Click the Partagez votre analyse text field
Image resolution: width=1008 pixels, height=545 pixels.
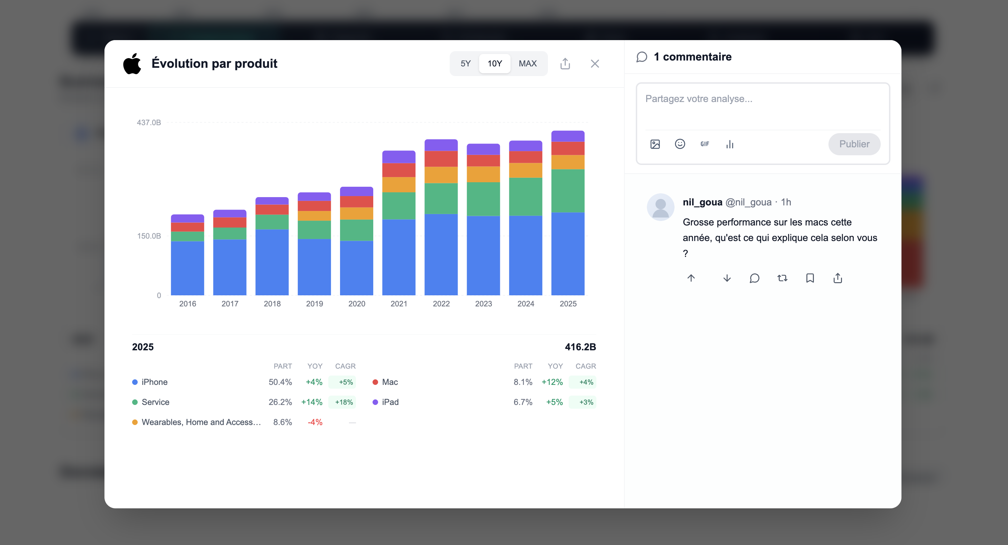(762, 105)
